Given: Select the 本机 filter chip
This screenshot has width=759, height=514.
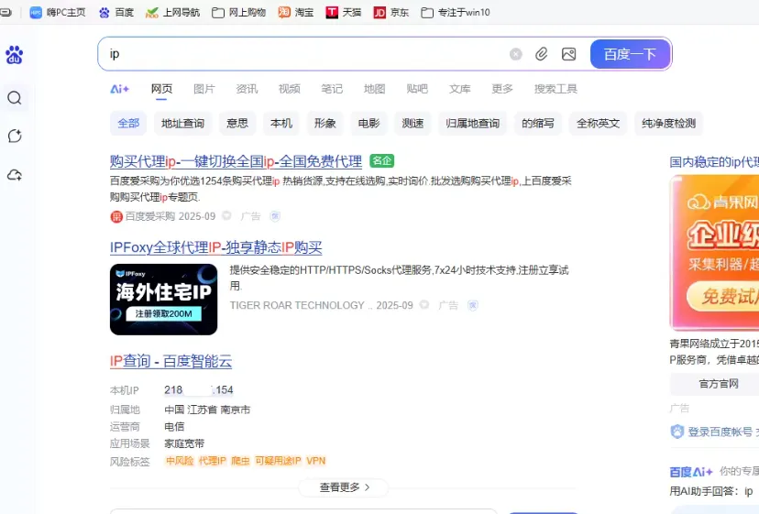Looking at the screenshot, I should (281, 124).
